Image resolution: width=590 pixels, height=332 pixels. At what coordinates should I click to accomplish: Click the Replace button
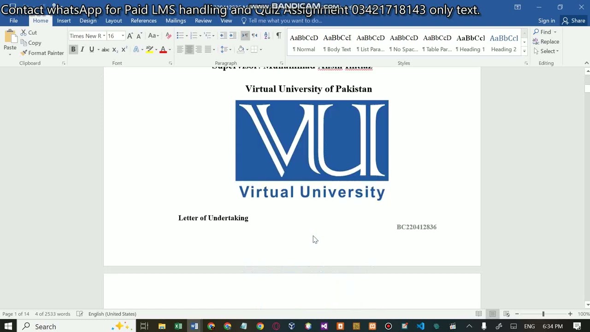[x=546, y=41]
